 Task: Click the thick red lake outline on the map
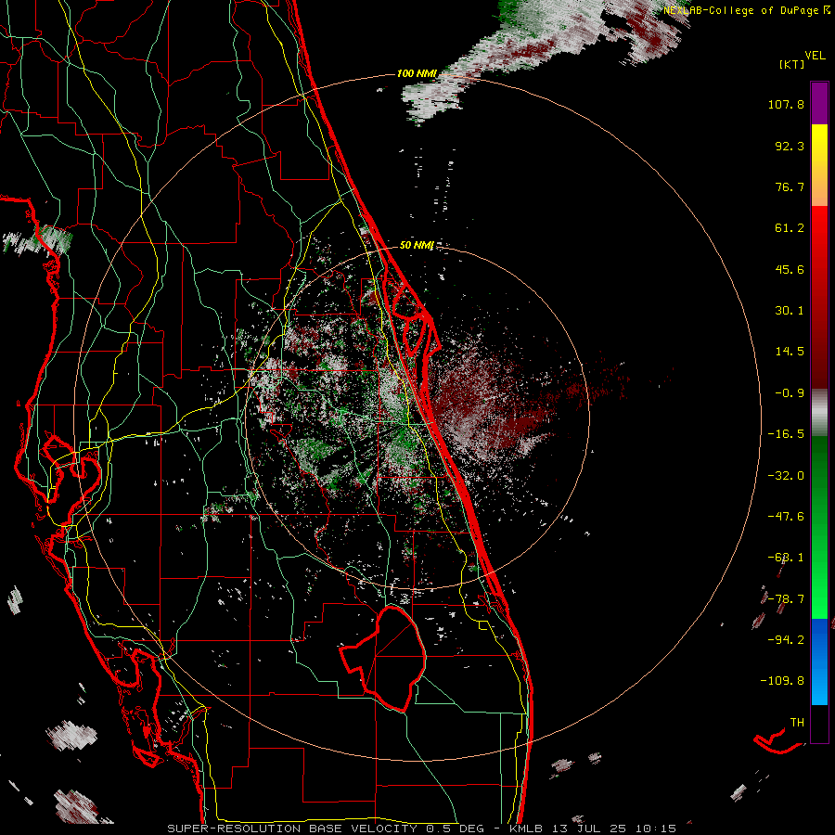click(x=383, y=658)
